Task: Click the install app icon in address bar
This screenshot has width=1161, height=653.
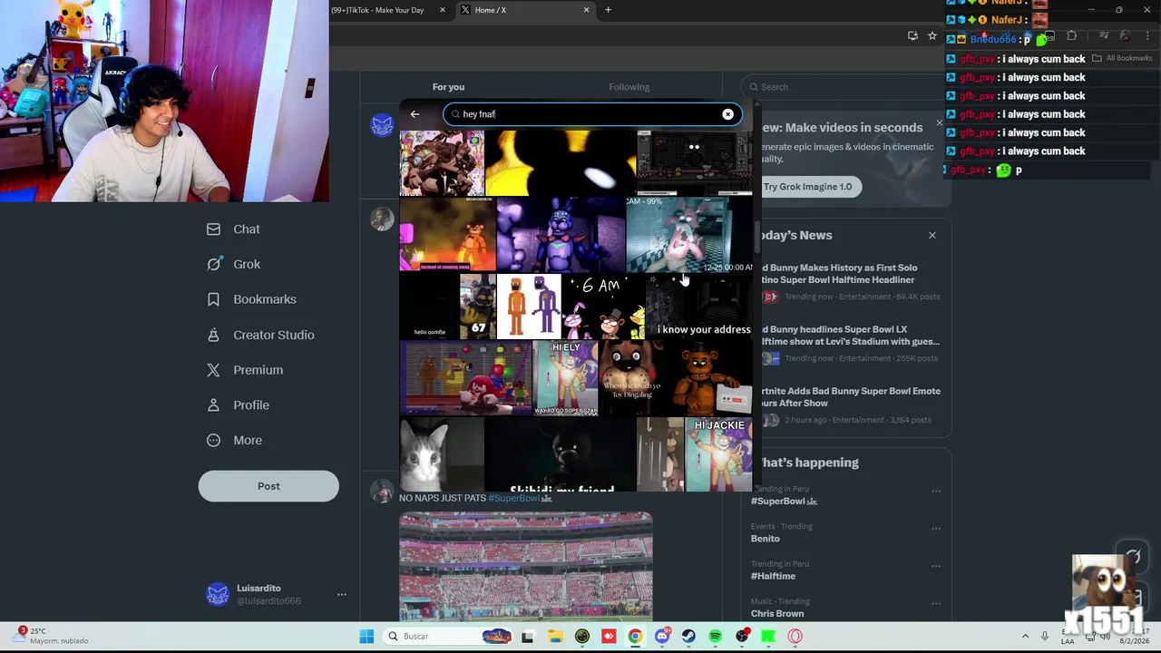Action: click(912, 35)
